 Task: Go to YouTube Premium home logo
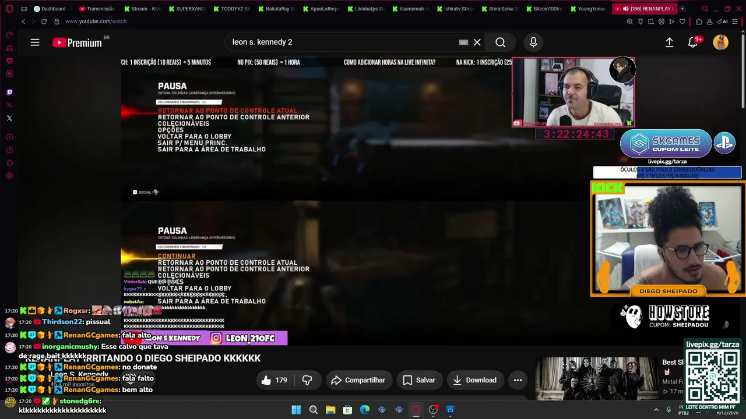tap(77, 42)
